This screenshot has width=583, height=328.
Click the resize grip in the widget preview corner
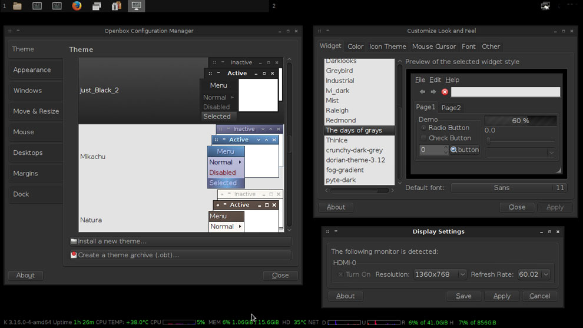[558, 170]
